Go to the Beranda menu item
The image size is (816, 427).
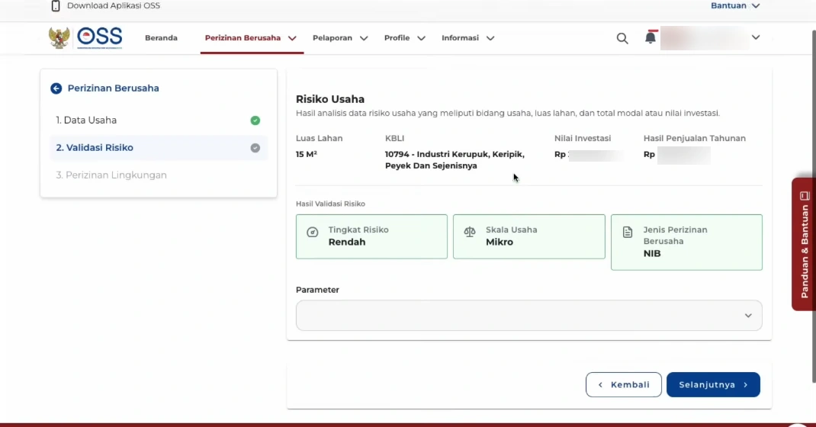click(161, 38)
